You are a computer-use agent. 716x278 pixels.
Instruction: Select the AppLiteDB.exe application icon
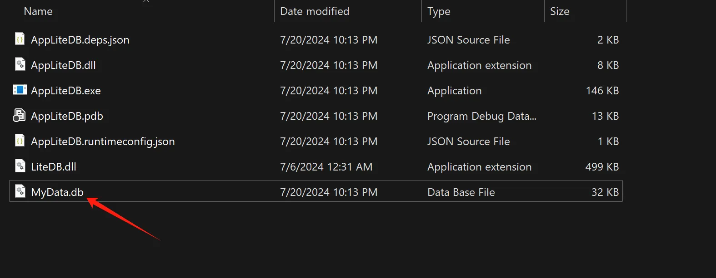tap(20, 90)
